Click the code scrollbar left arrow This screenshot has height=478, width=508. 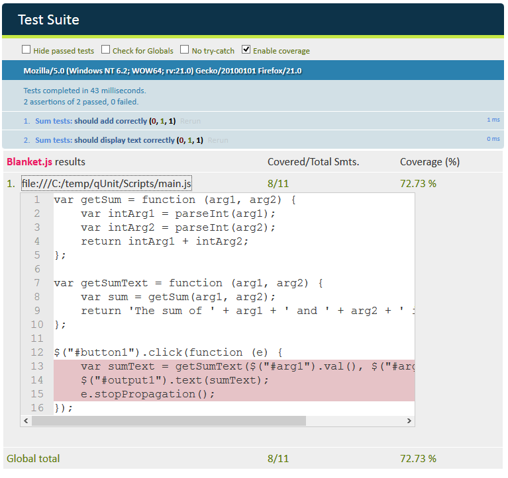[26, 420]
